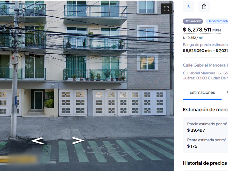Expand street view to fullscreen
The width and height of the screenshot is (228, 171).
166,9
